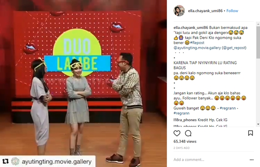Open ella.chayank_umi86 username in header

[x=205, y=11]
